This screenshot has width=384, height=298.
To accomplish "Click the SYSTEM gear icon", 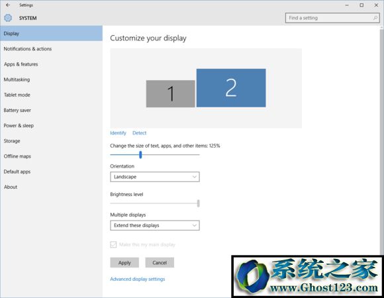I will pos(8,18).
